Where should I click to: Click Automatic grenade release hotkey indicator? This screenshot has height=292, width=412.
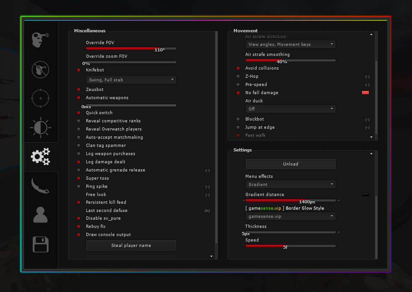click(208, 171)
